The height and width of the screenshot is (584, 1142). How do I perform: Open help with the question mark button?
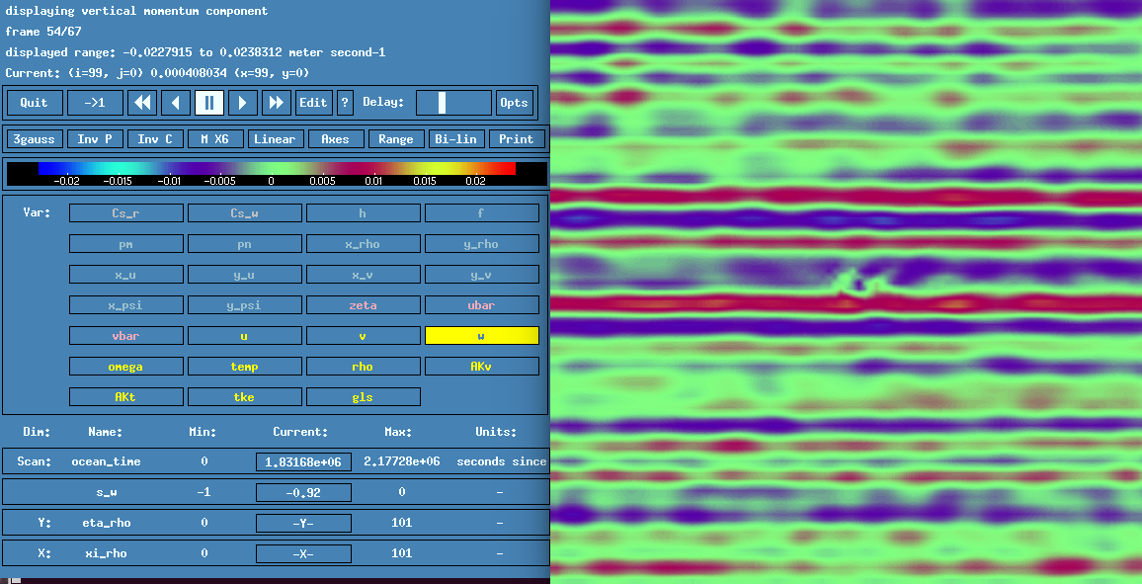[345, 103]
